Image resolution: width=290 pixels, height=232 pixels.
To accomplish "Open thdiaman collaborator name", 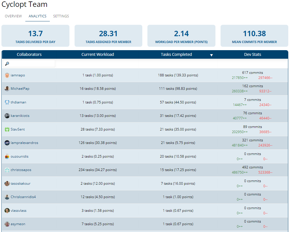I will tap(18, 102).
